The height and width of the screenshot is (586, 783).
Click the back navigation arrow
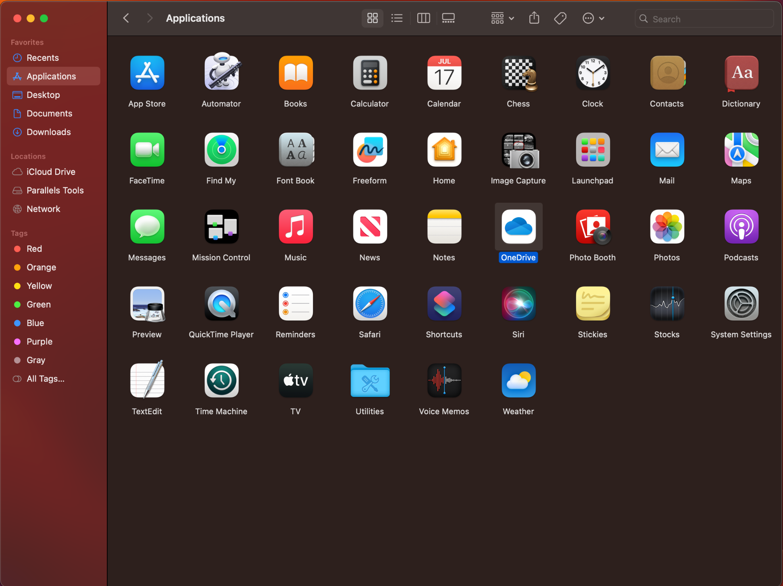[x=126, y=18]
